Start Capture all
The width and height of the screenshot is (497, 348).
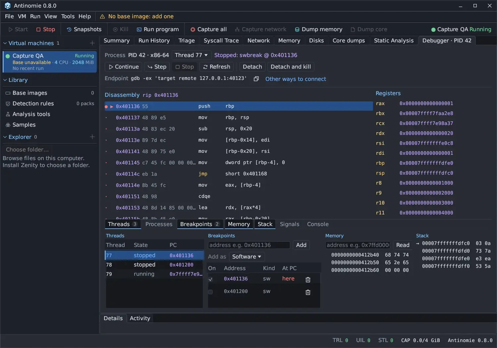[209, 29]
